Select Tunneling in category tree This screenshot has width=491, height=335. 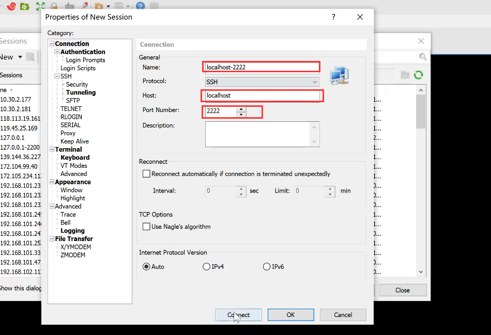point(81,92)
